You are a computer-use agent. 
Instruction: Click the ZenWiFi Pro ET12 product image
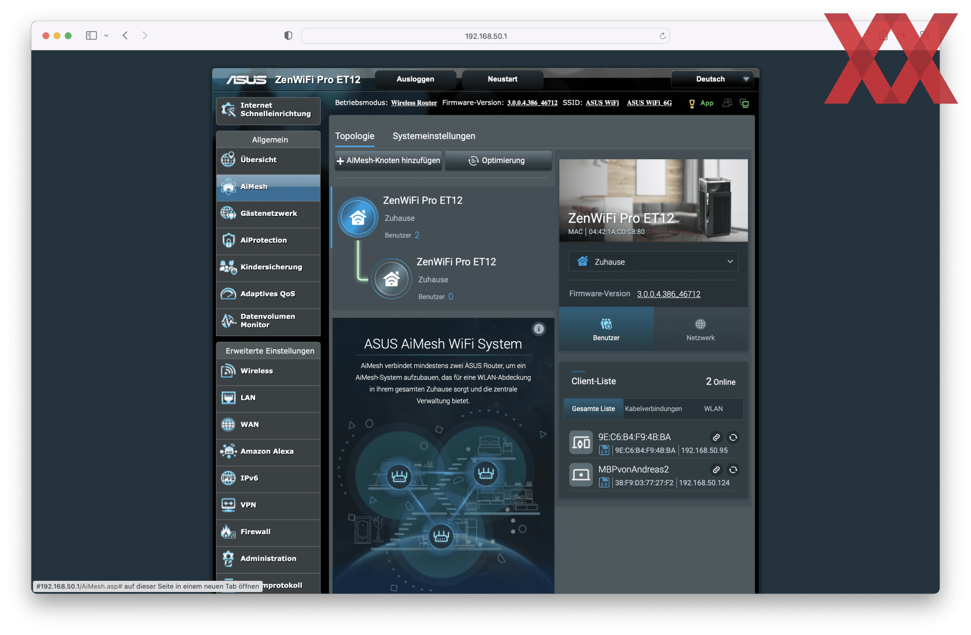pos(653,201)
